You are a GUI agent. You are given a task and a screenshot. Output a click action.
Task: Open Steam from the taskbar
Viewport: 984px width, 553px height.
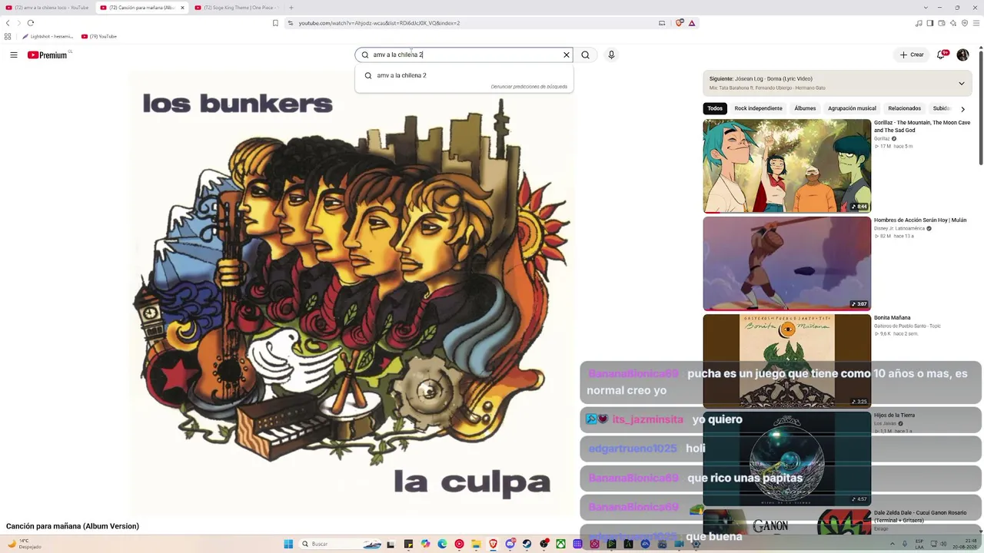527,544
